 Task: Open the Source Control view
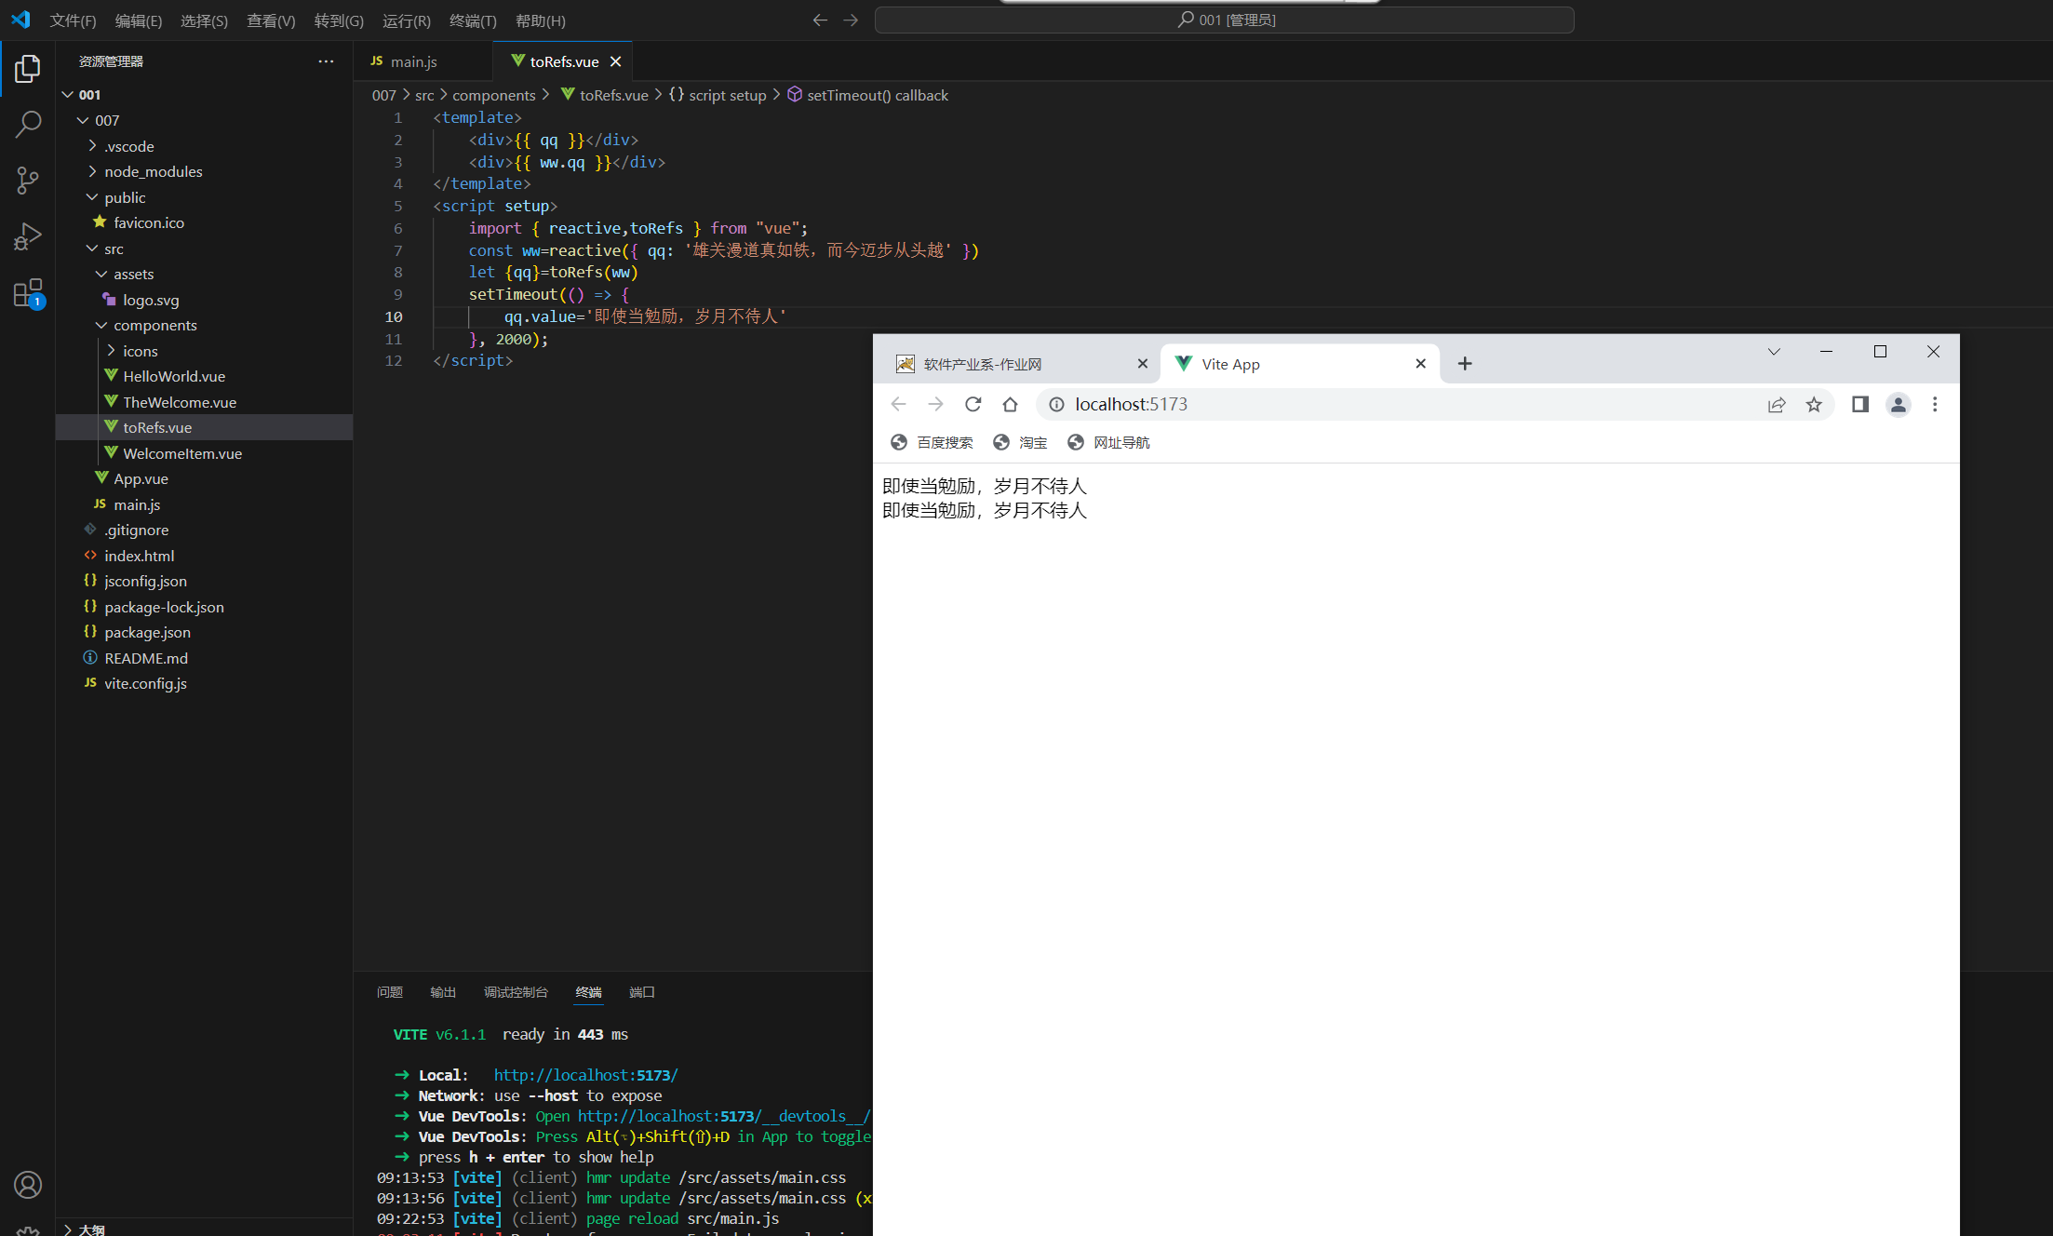point(28,181)
